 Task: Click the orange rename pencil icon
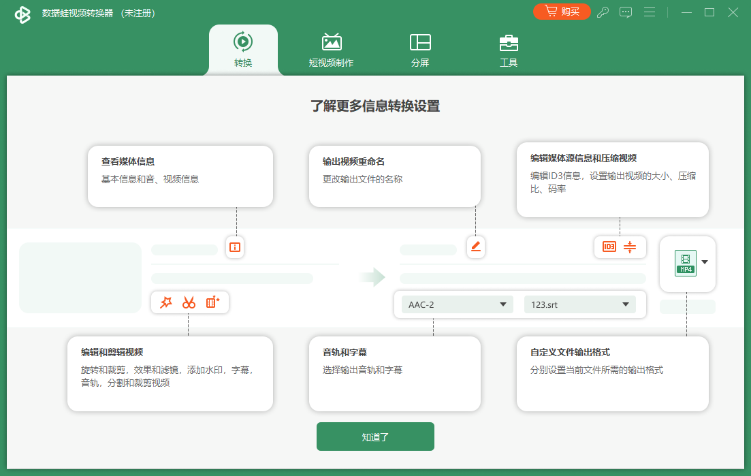click(x=475, y=247)
